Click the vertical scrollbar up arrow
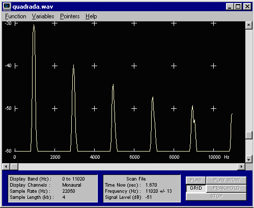This screenshot has height=208, width=254. click(x=249, y=25)
